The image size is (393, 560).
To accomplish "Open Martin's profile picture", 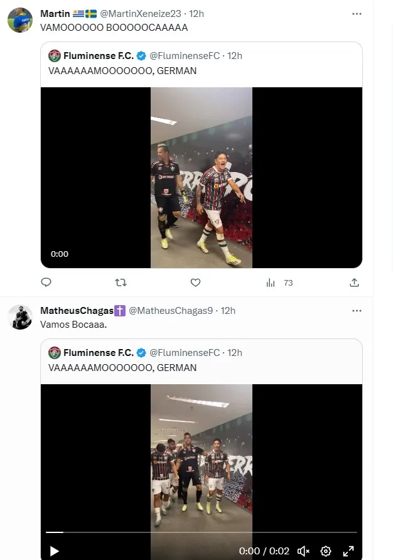I will point(20,20).
